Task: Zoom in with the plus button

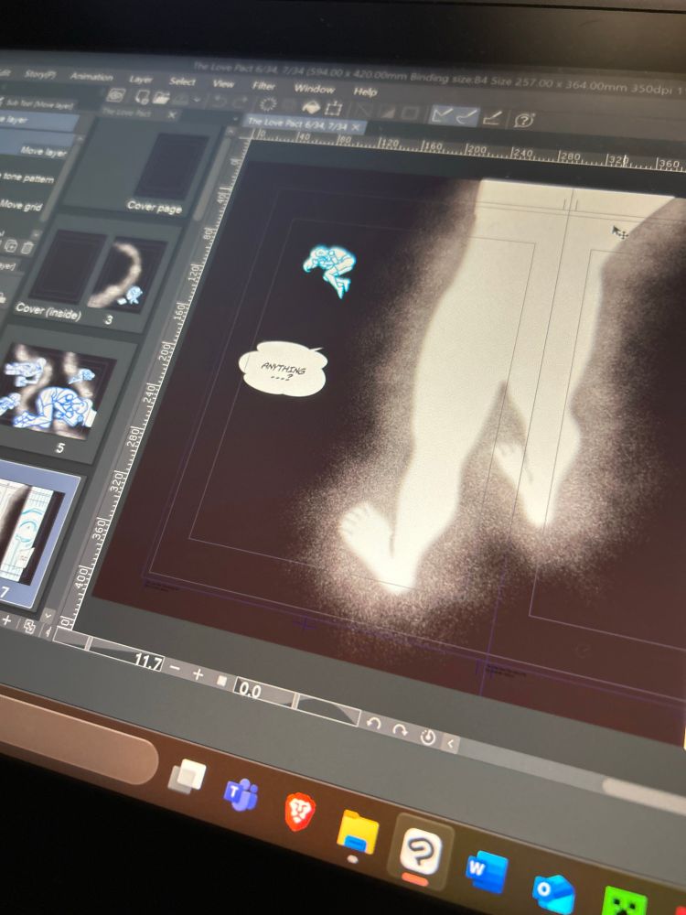Action: coord(198,674)
